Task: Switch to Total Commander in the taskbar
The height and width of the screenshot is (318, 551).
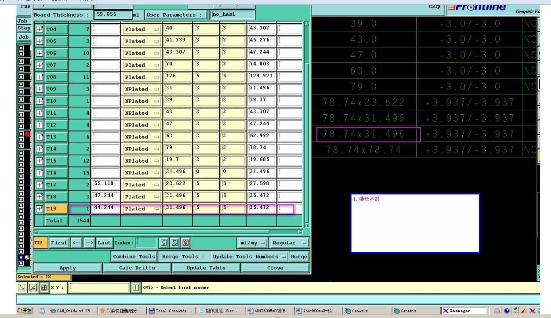Action: pyautogui.click(x=171, y=311)
